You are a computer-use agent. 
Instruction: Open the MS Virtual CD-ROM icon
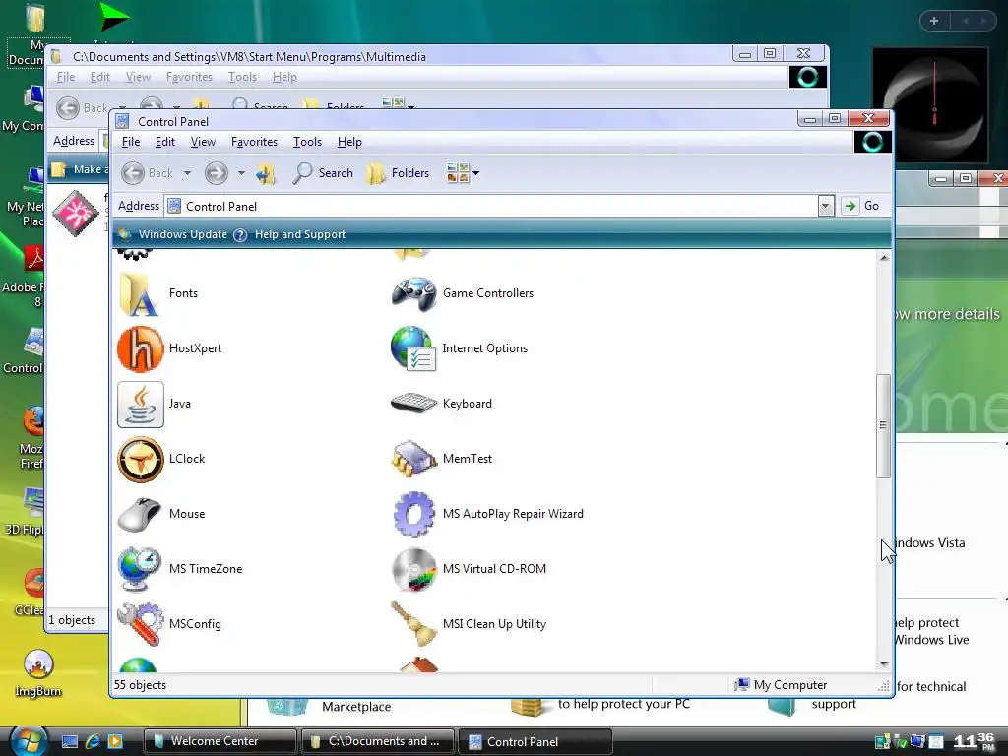tap(414, 570)
